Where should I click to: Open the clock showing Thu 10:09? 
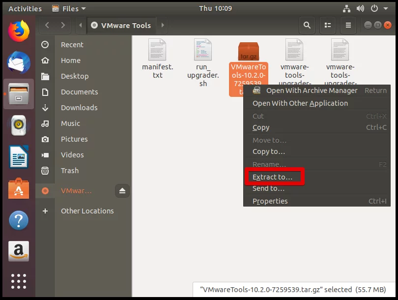[216, 9]
